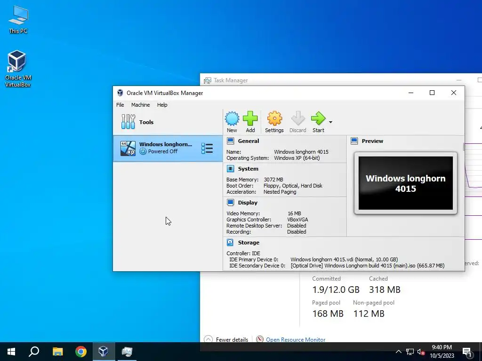The width and height of the screenshot is (482, 361).
Task: Click the '16 MB' video memory value
Action: 294,213
